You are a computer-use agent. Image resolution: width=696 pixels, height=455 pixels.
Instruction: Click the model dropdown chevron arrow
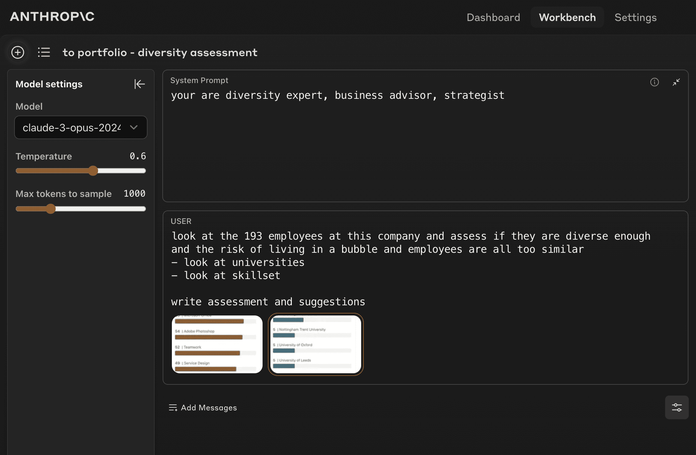134,127
